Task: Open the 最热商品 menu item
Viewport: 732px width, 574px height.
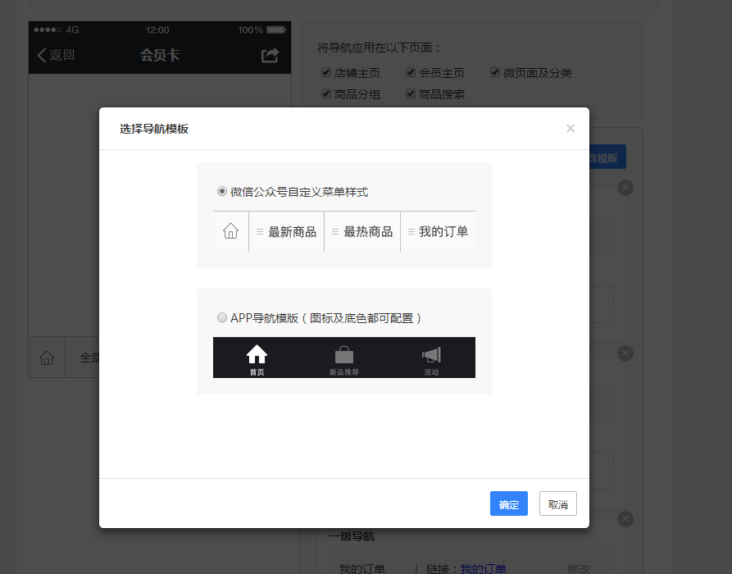Action: (366, 231)
